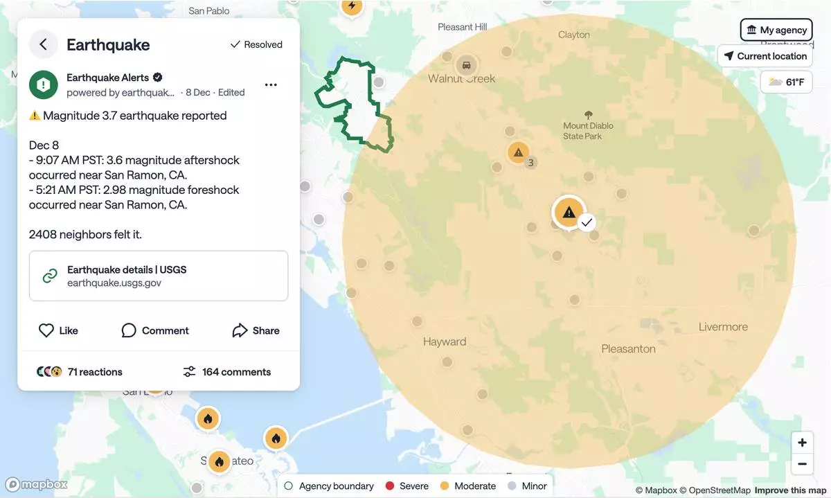Click the Moderate orange legend swatch
Viewport: 831px width, 498px height.
[x=445, y=486]
